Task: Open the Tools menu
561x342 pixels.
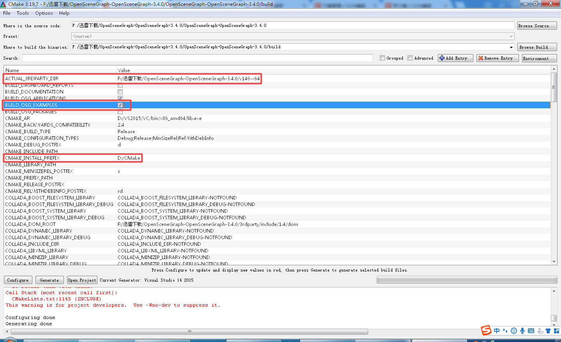Action: 23,13
